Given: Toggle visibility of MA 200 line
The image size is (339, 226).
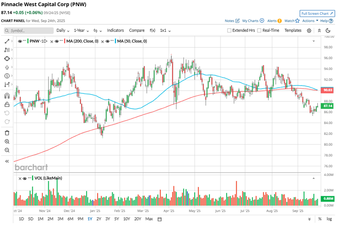Looking at the screenshot, I should tap(57, 41).
